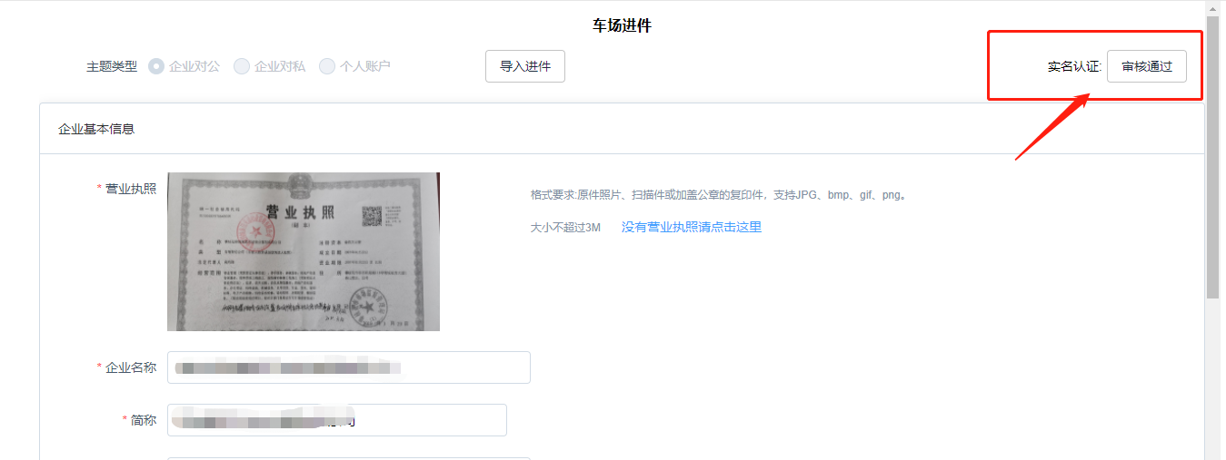Click the 实名认证 label
Viewport: 1226px width, 460px height.
pos(1073,66)
